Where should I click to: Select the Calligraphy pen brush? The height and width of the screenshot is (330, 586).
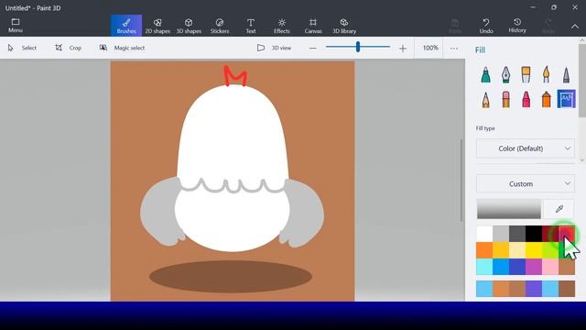point(505,74)
